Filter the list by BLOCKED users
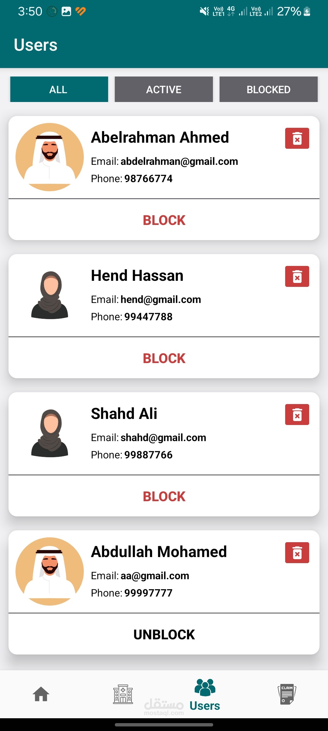The image size is (328, 731). click(268, 89)
